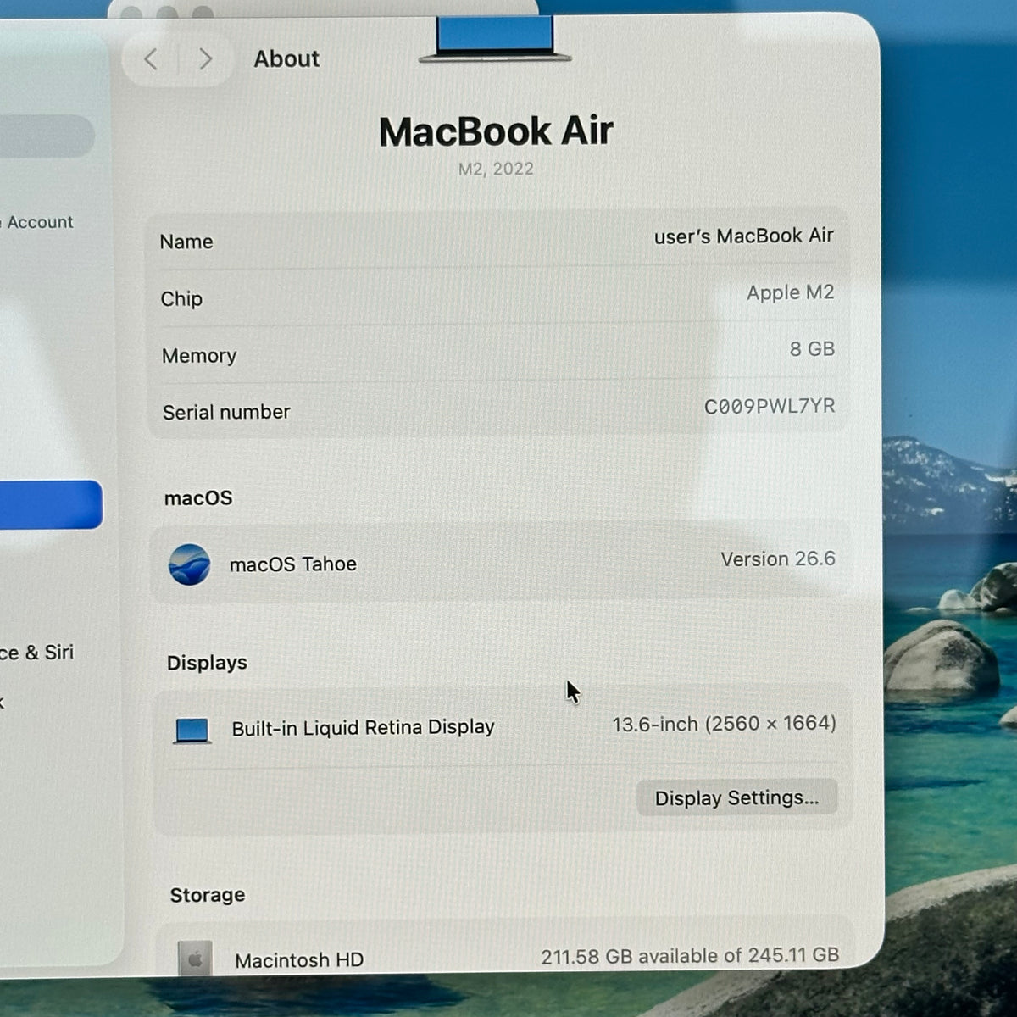
Task: Click the macOS section heading
Action: coord(198,498)
